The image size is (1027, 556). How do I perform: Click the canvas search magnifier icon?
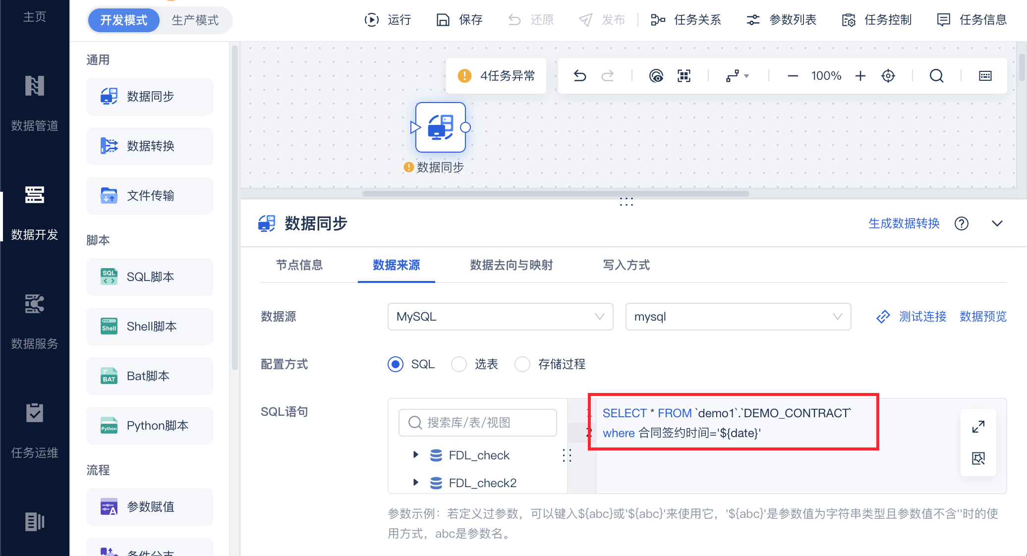tap(936, 76)
